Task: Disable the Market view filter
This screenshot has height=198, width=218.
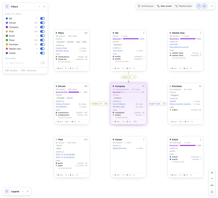Action: (43, 49)
